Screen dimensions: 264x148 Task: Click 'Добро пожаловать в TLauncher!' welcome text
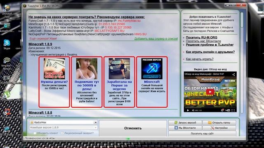(x=210, y=17)
